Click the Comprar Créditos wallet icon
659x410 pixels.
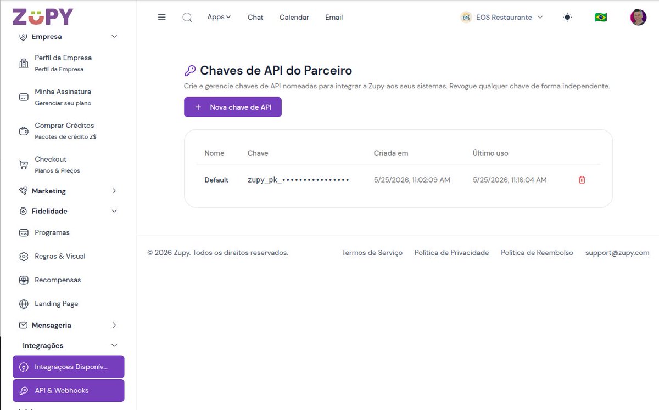tap(24, 131)
